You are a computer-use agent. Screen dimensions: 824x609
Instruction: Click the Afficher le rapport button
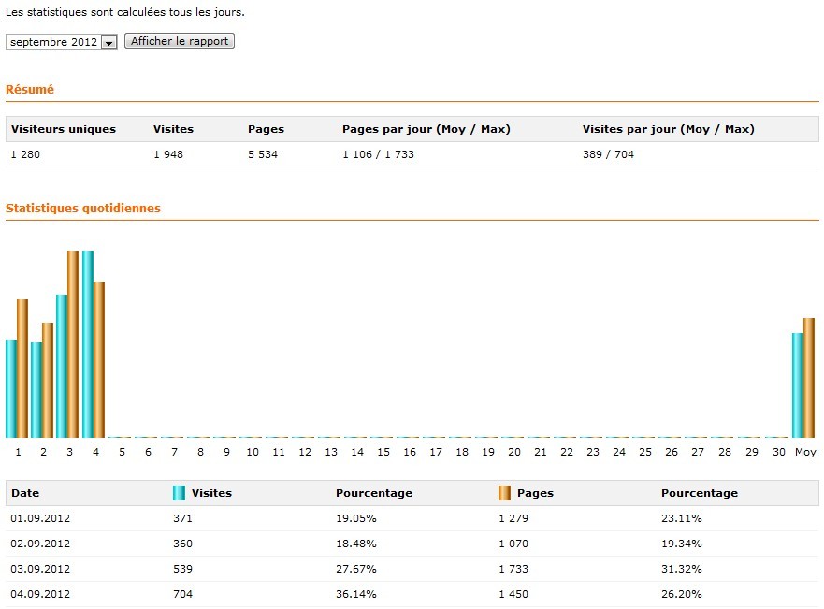click(180, 41)
